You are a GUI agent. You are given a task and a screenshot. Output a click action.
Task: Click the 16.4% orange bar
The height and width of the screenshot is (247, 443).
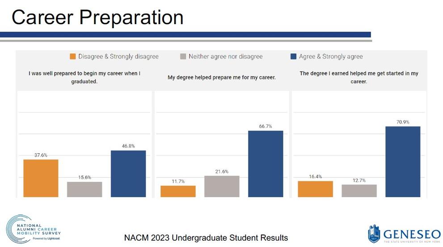click(x=315, y=188)
